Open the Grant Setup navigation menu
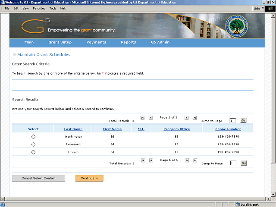The image size is (276, 207). [60, 42]
